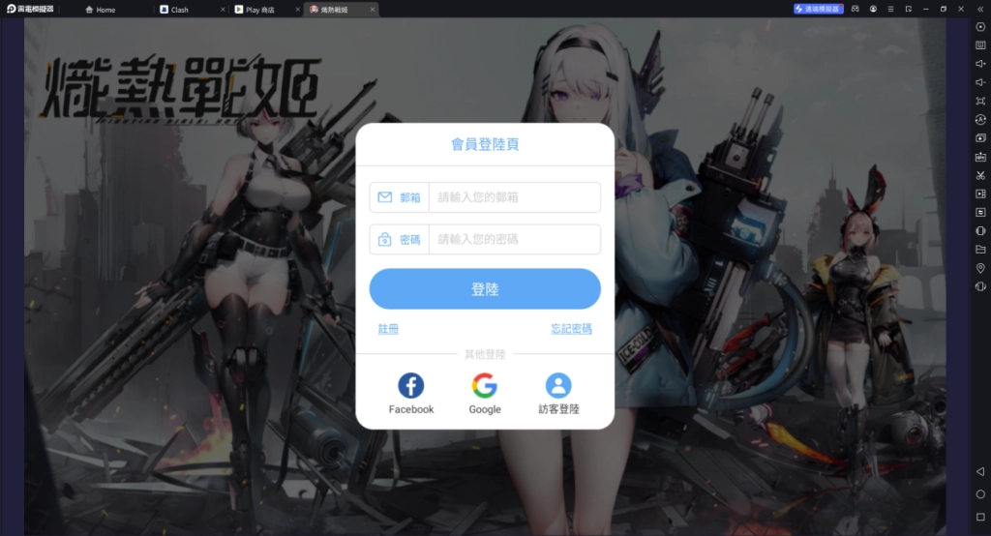Open operation recorder circular A icon
The height and width of the screenshot is (536, 991).
tap(980, 119)
